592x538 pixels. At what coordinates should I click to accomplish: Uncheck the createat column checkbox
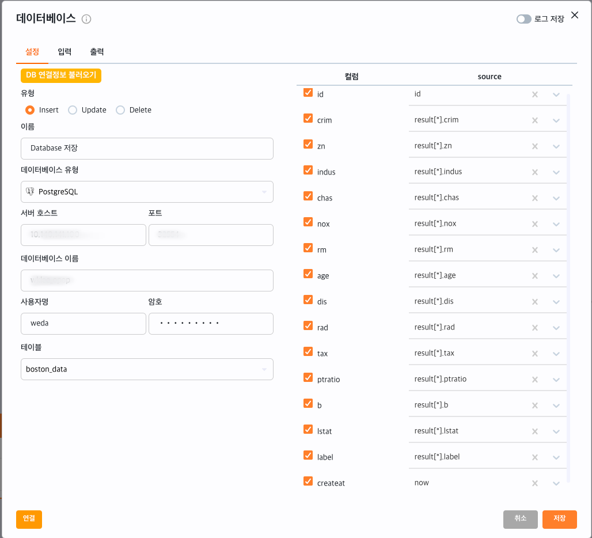[308, 481]
